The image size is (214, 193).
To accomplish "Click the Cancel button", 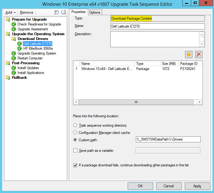I will coord(169,186).
